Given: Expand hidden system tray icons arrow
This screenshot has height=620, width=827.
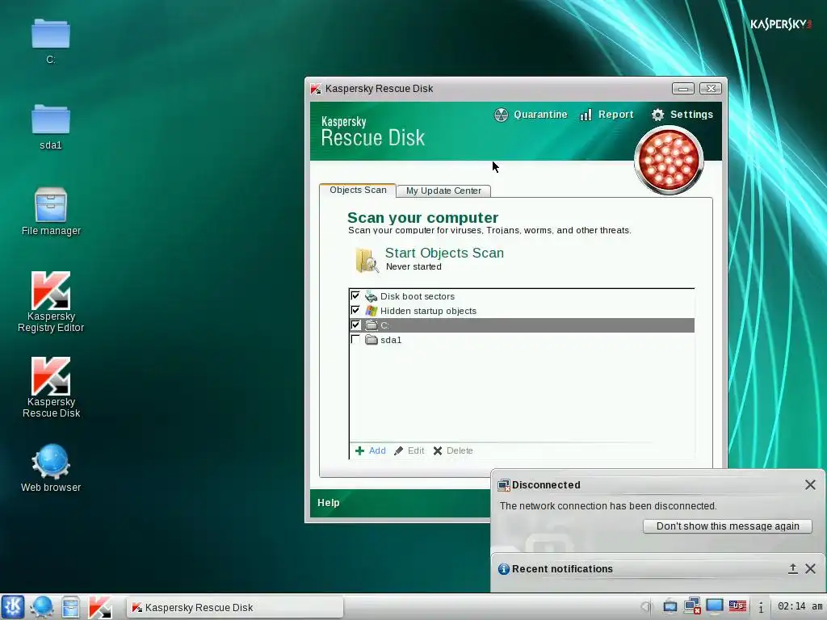Looking at the screenshot, I should tap(646, 607).
